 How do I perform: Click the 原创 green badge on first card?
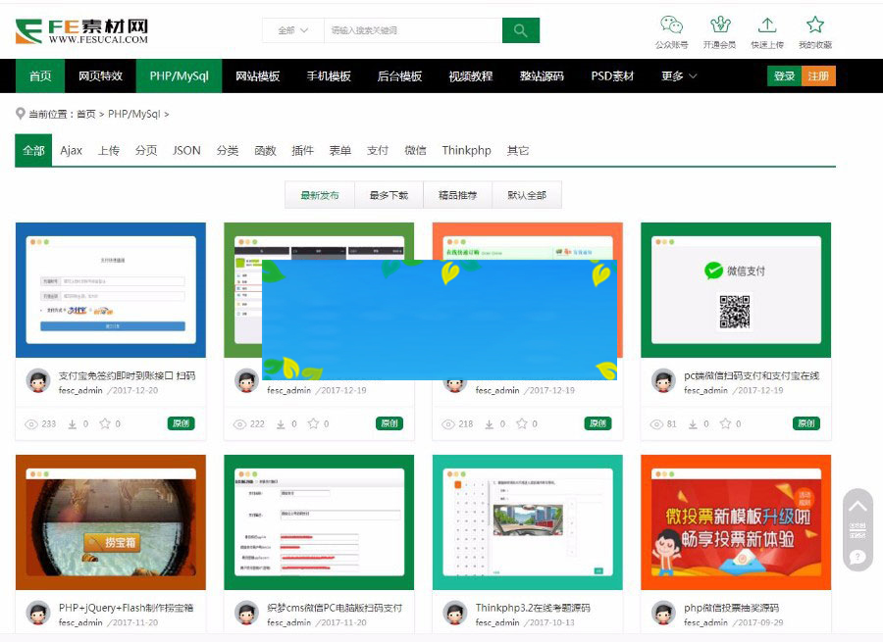pos(181,423)
